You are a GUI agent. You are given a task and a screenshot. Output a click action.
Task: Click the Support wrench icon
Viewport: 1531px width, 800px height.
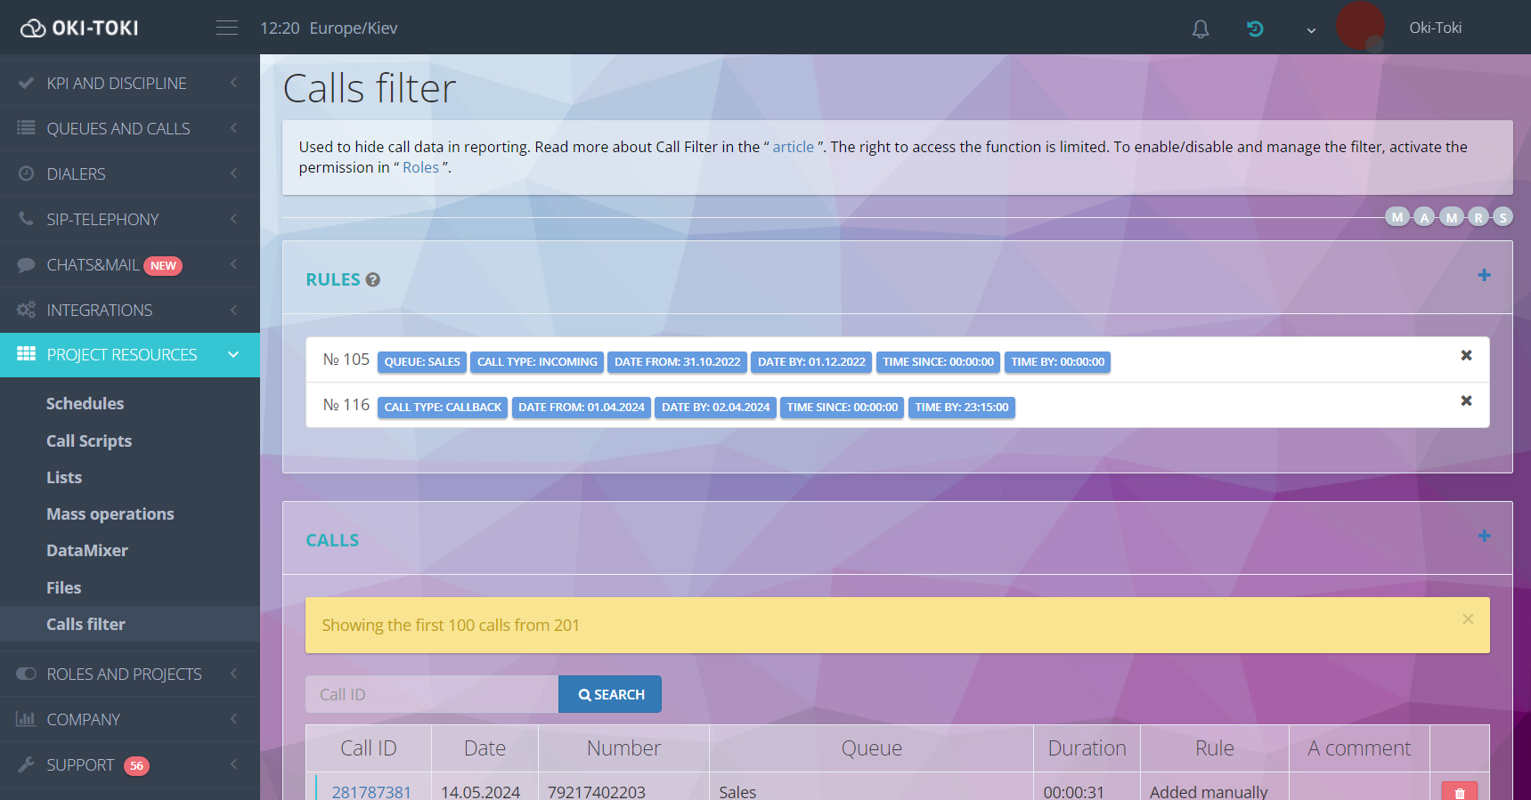pyautogui.click(x=26, y=764)
